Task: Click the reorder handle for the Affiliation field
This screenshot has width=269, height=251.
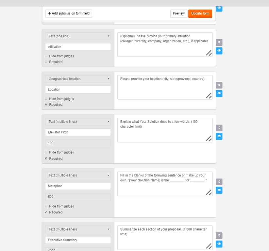Action: 219,42
